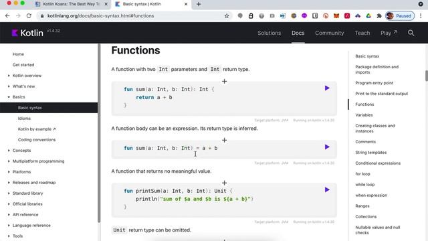The image size is (428, 241).
Task: Open Get started in sidebar
Action: click(23, 65)
